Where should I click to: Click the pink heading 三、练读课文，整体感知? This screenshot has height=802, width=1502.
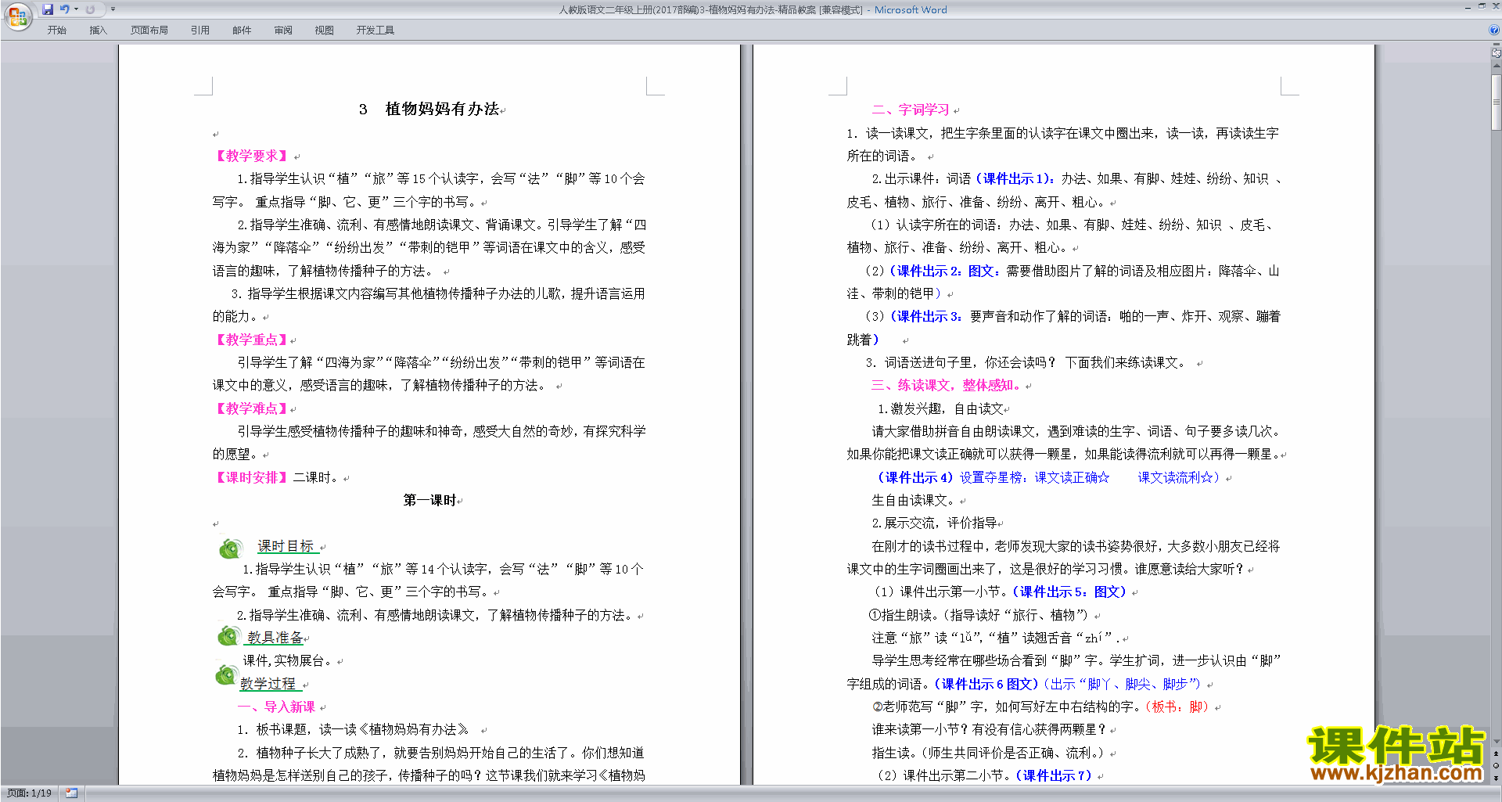(947, 385)
